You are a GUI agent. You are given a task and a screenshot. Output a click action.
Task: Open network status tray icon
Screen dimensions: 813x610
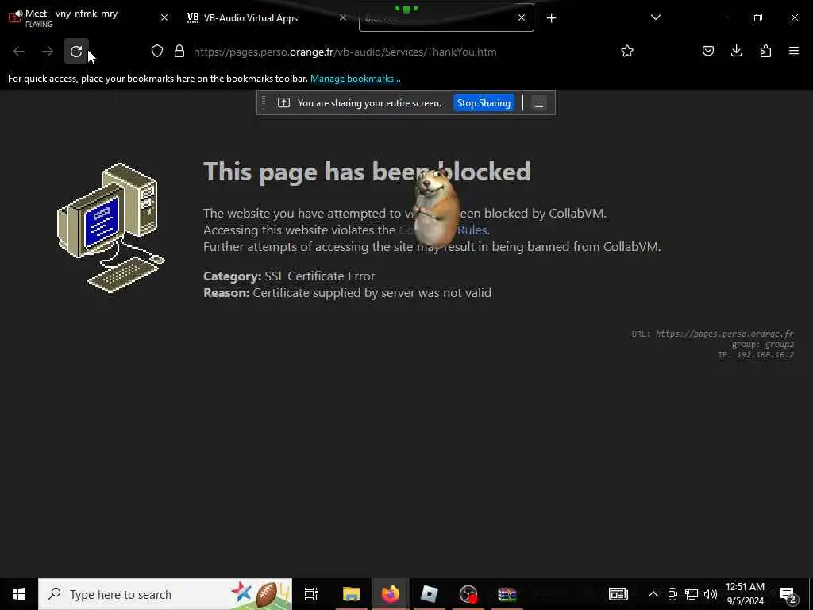click(692, 594)
